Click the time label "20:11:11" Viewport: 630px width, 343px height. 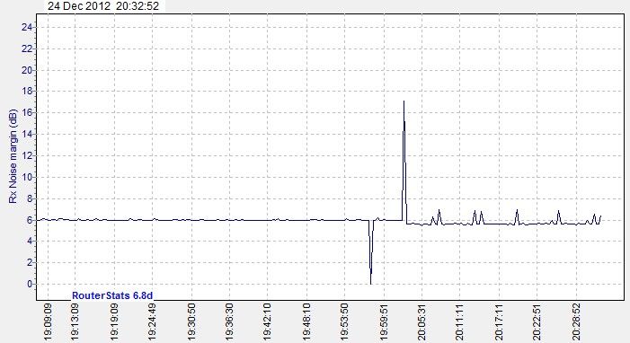point(459,322)
